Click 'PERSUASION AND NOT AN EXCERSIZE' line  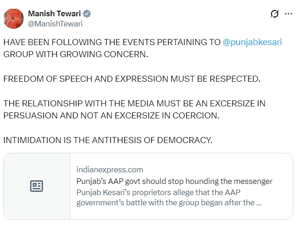click(111, 115)
